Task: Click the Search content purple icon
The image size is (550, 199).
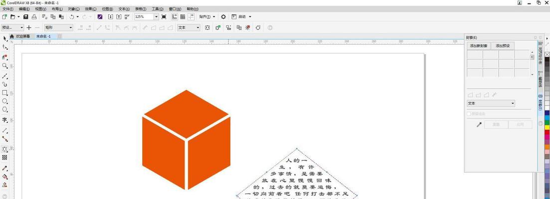Action: pyautogui.click(x=100, y=16)
